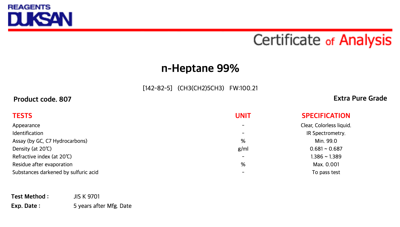
Task: Click the Extra Pure Grade label
Action: click(360, 98)
